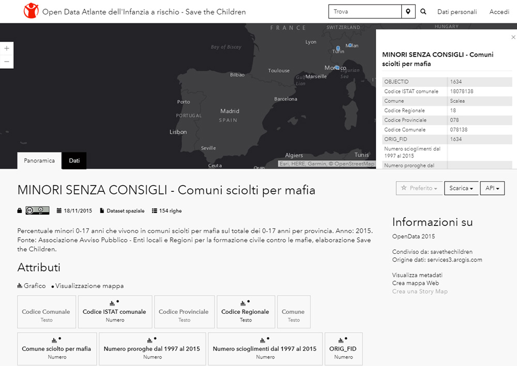Image resolution: width=517 pixels, height=366 pixels.
Task: Click the Crea mappa Web link
Action: tap(416, 283)
